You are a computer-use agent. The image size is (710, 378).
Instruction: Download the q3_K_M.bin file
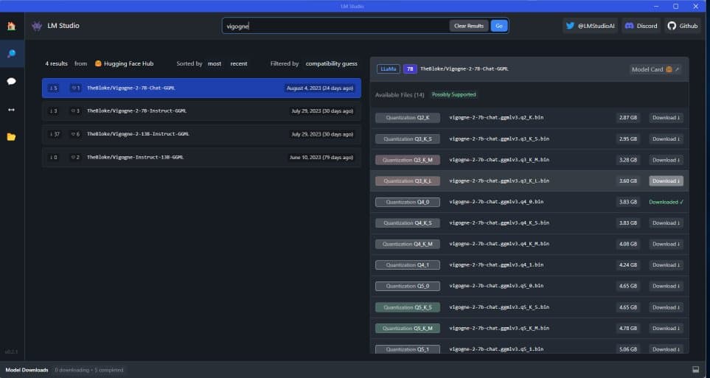pos(666,160)
